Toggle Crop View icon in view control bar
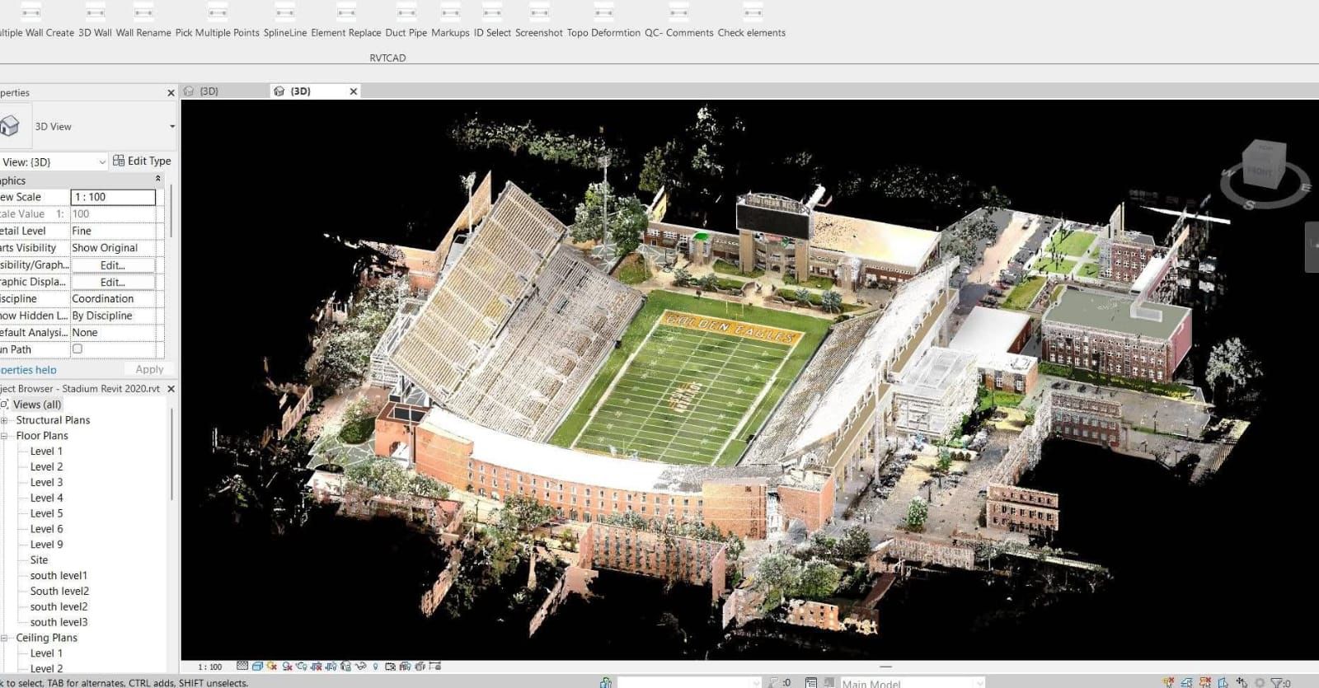The image size is (1319, 688). (317, 666)
